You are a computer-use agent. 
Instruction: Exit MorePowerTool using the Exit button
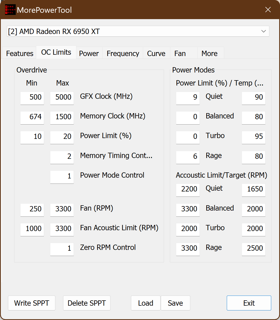(249, 303)
